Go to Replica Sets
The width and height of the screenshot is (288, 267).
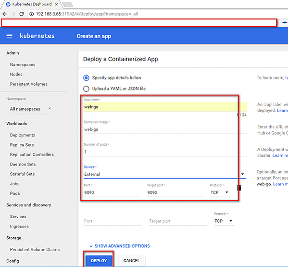[22, 145]
